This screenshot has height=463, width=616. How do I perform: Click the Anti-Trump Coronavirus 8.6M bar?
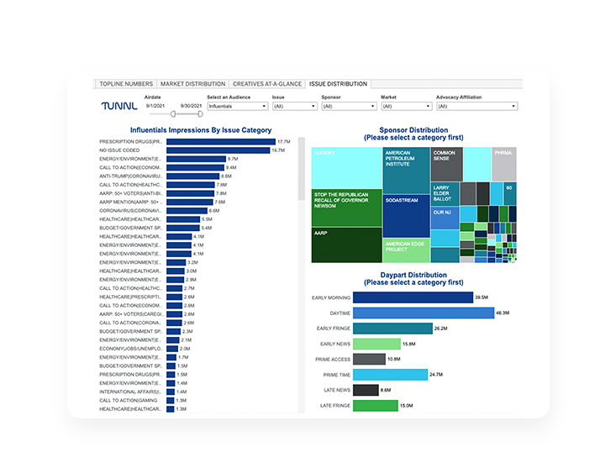tap(193, 176)
